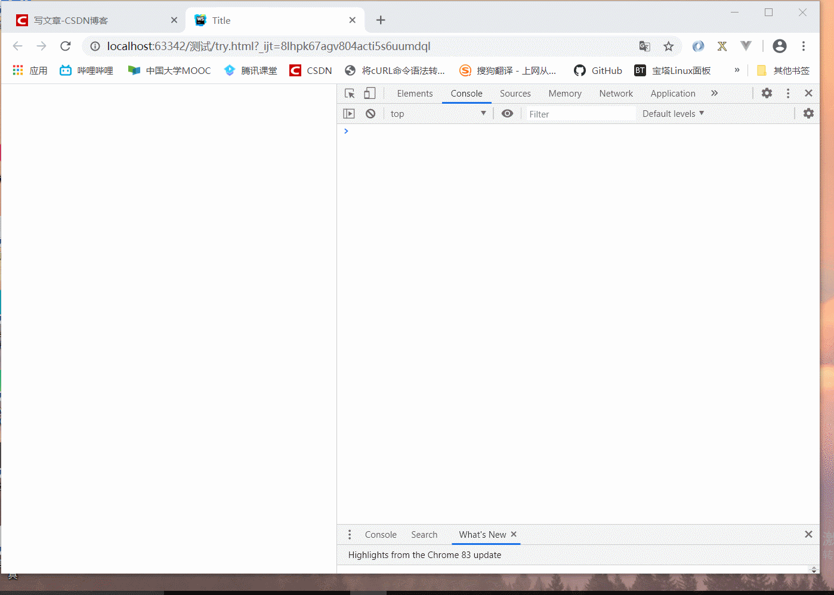Screen dimensions: 834x595
Task: Open the 中国大学MOOC bookmark
Action: pos(169,70)
